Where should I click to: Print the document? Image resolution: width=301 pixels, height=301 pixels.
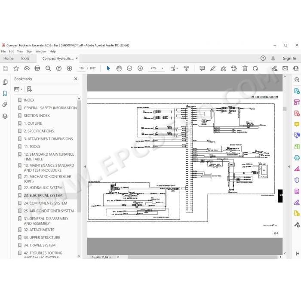pos(37,68)
